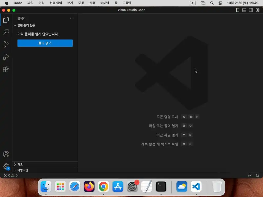263x197 pixels.
Task: Click the errors and warnings status indicator
Action: click(x=11, y=175)
